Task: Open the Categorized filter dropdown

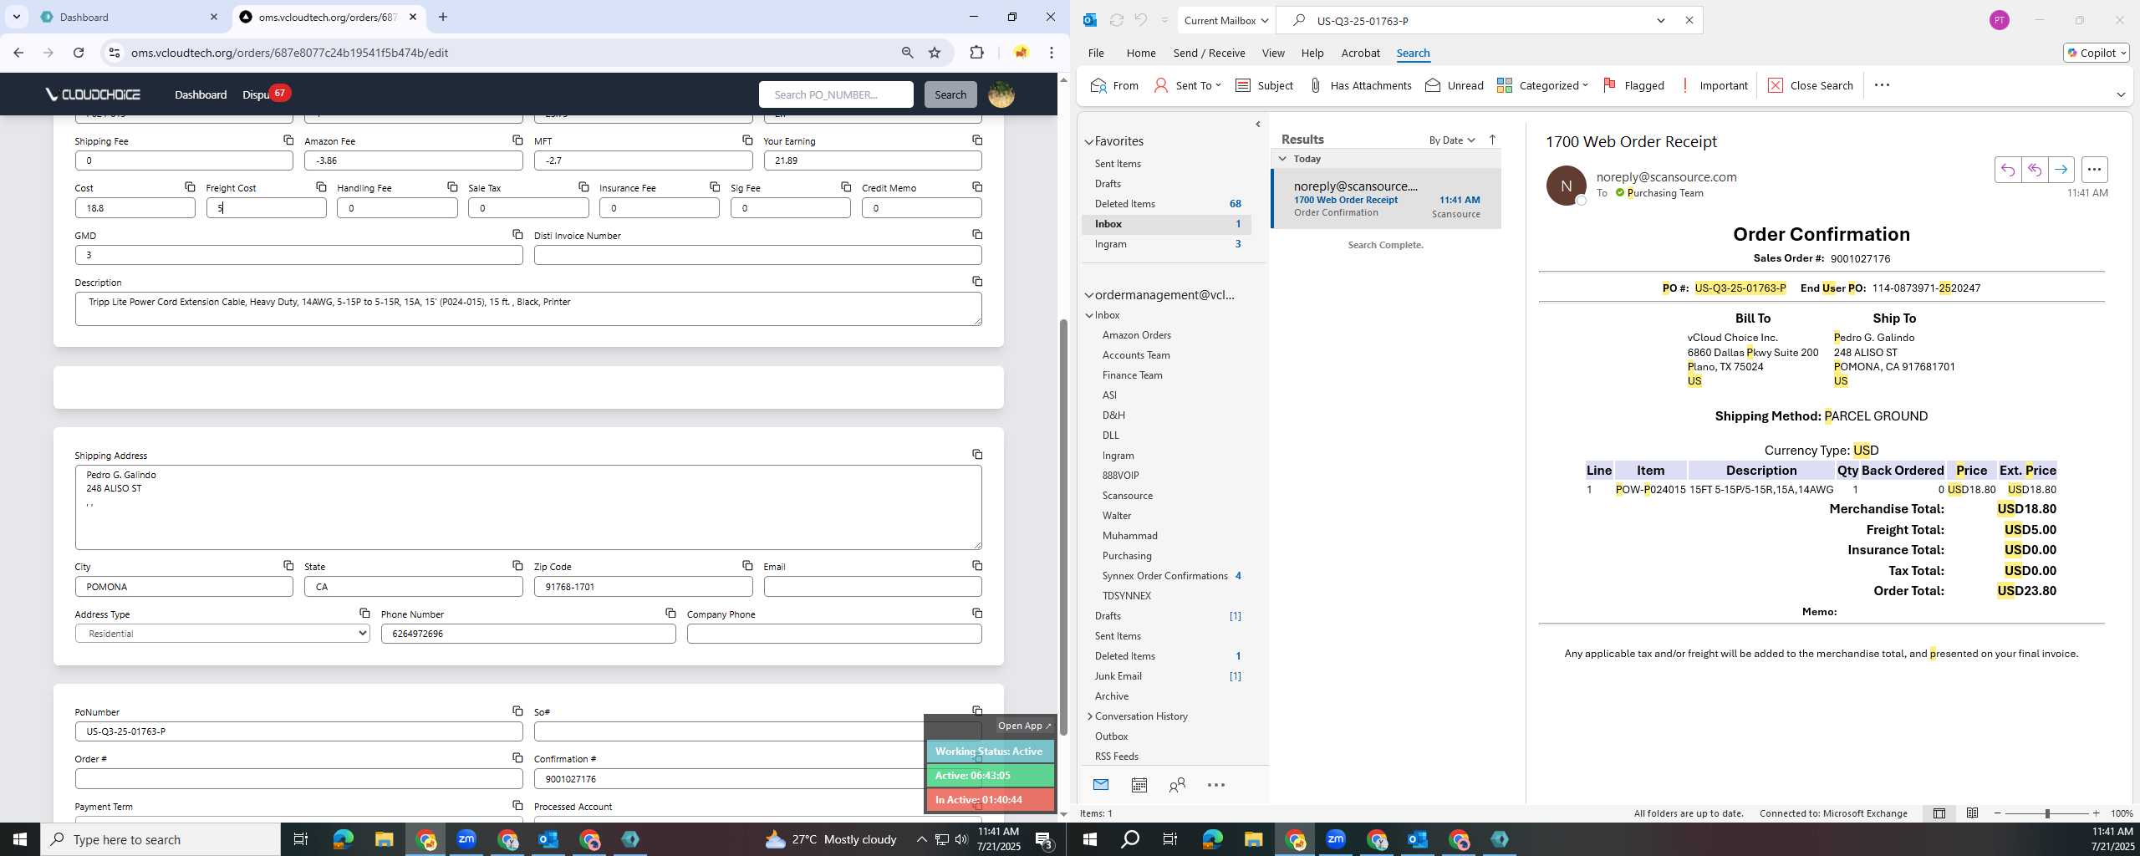Action: (x=1542, y=85)
